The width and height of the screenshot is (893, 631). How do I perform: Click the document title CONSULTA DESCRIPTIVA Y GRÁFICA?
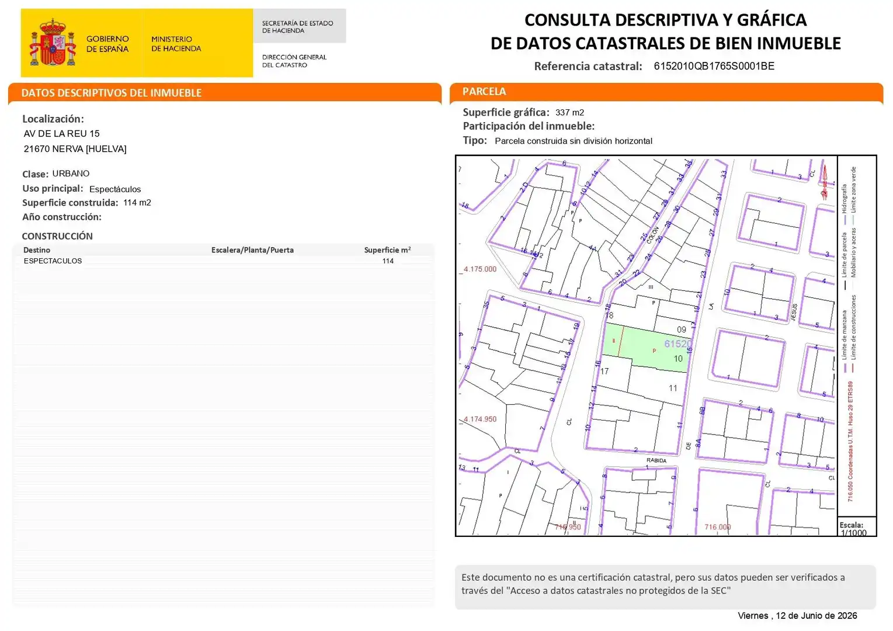pyautogui.click(x=665, y=20)
